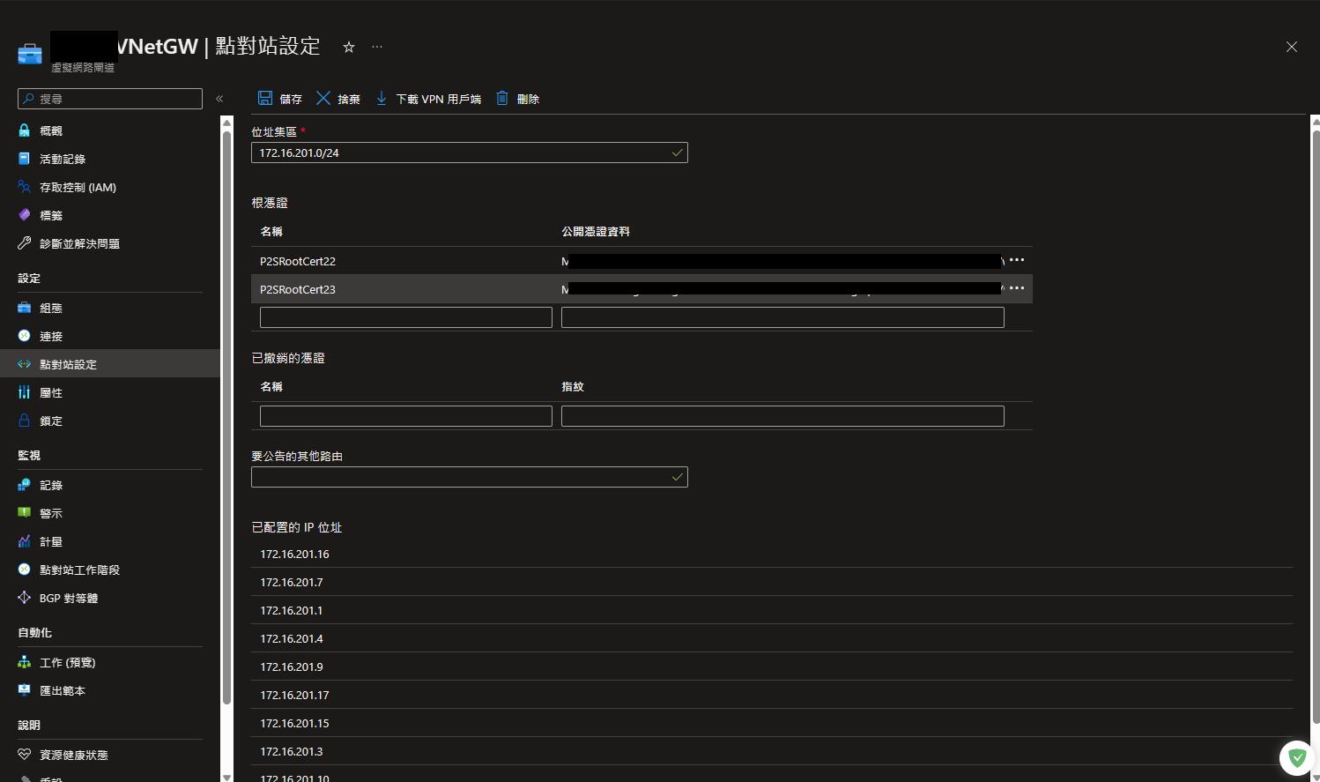Open 點對站工作階段 sessions page
The image size is (1320, 782).
tap(79, 570)
